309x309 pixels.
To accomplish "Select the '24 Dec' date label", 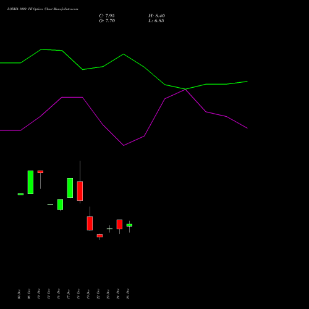I will [118, 294].
